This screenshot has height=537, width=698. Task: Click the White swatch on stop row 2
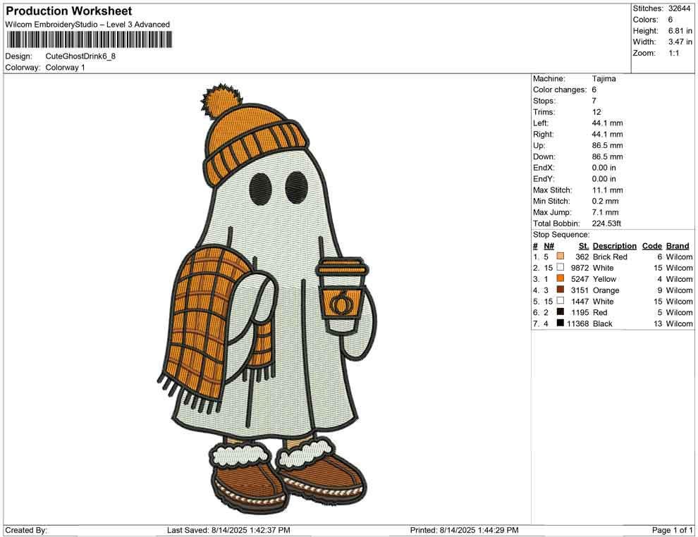(561, 268)
